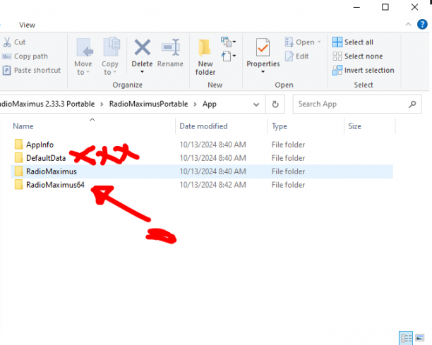Click the AppInfo folder icon
The height and width of the screenshot is (345, 432).
[19, 144]
